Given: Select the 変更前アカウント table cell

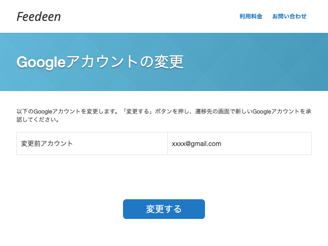Looking at the screenshot, I should pos(92,143).
